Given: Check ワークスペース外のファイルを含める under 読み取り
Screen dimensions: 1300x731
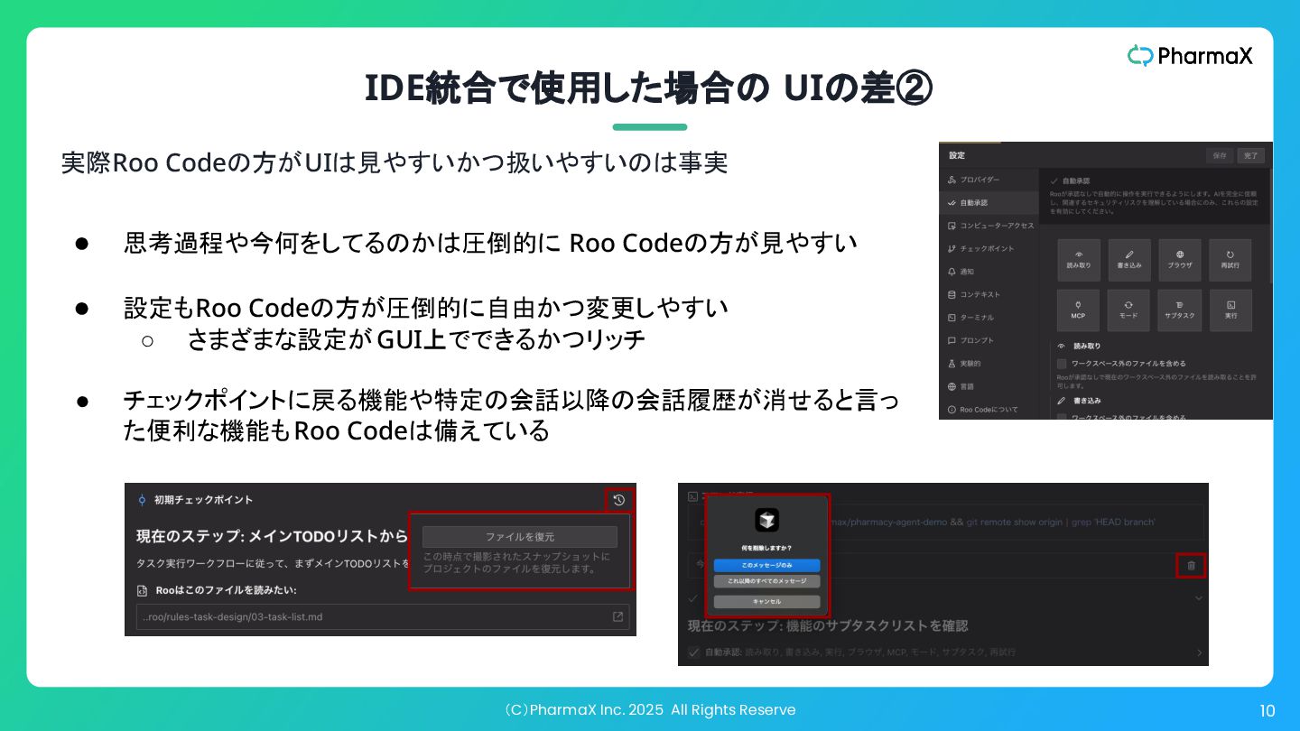Looking at the screenshot, I should [x=1062, y=364].
